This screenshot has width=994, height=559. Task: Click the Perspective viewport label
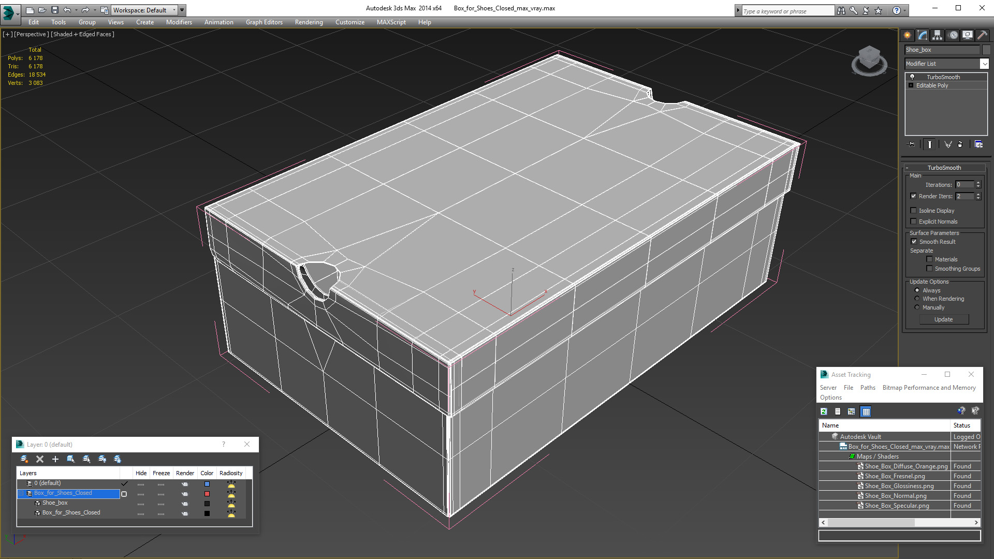(x=31, y=34)
